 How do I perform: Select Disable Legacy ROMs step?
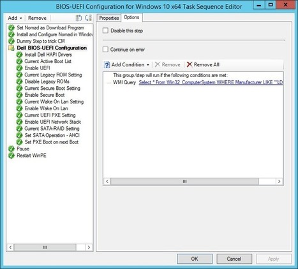(x=47, y=82)
